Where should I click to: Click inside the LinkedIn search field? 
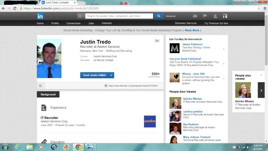[119, 16]
